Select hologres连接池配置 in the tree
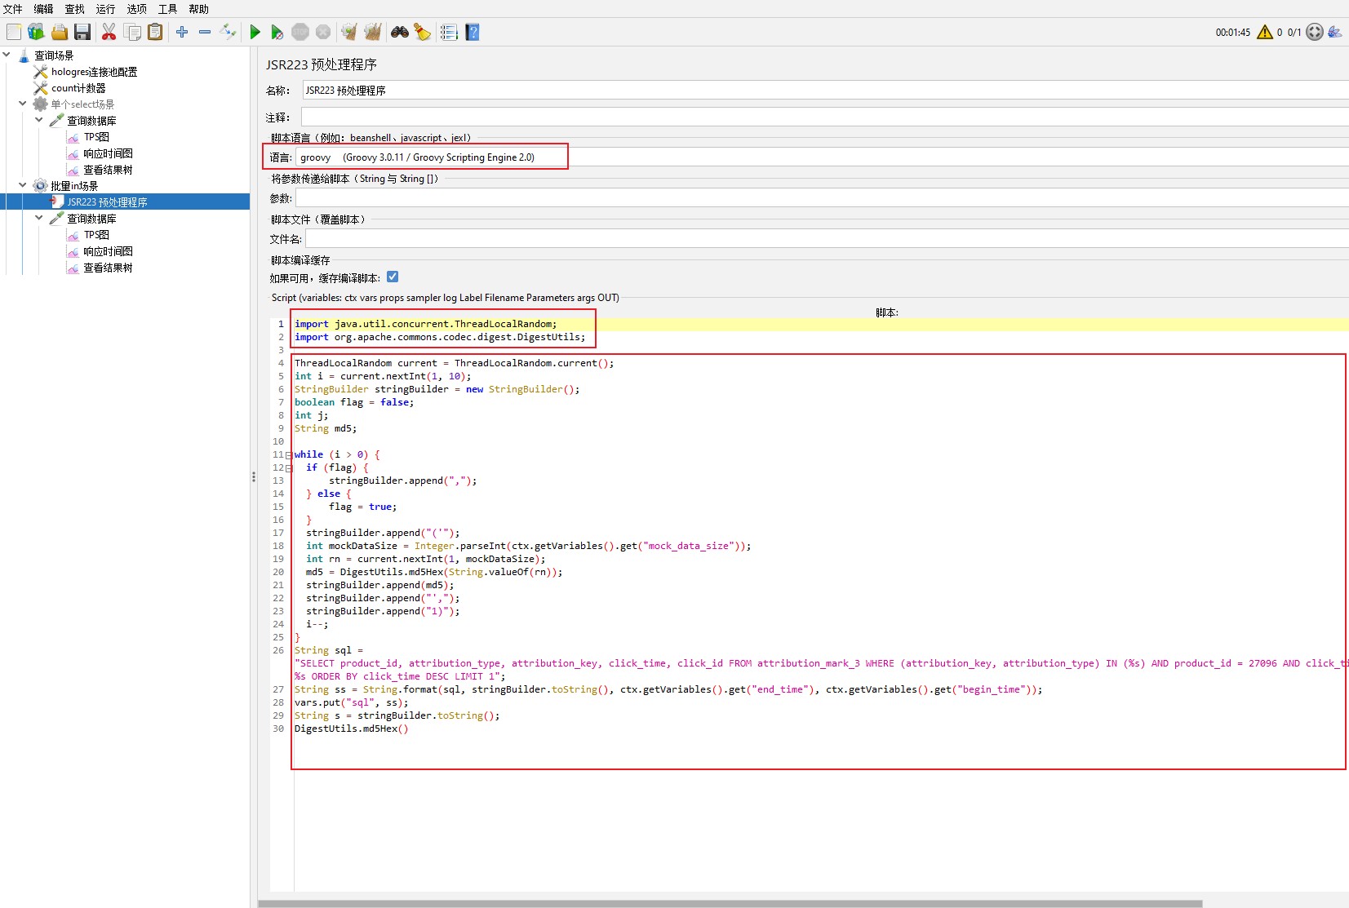This screenshot has height=908, width=1349. pos(94,72)
